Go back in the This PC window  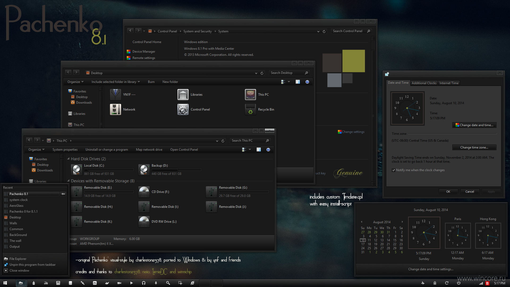[x=29, y=140]
